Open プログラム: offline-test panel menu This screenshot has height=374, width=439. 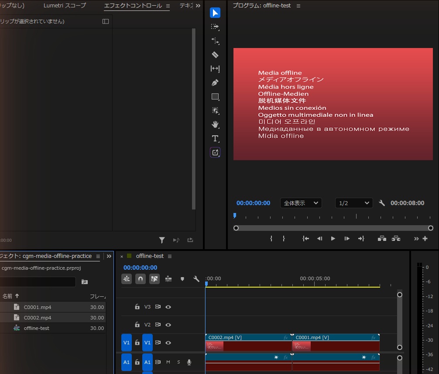298,6
